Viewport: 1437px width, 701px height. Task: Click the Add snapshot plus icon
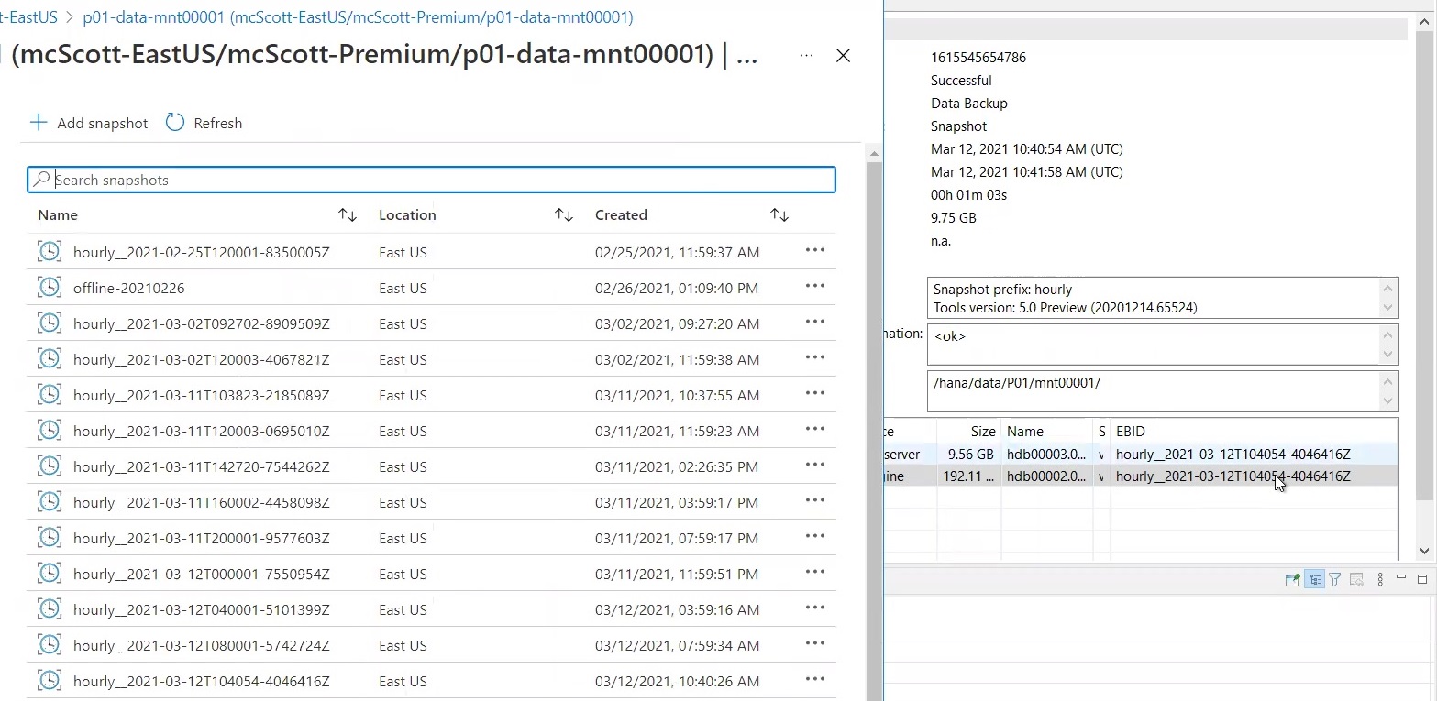point(39,123)
